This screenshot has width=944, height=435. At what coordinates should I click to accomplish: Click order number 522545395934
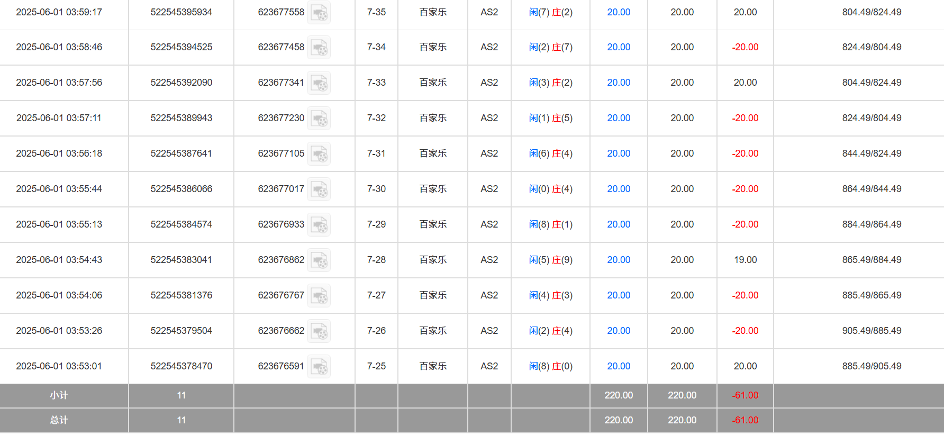pos(181,12)
